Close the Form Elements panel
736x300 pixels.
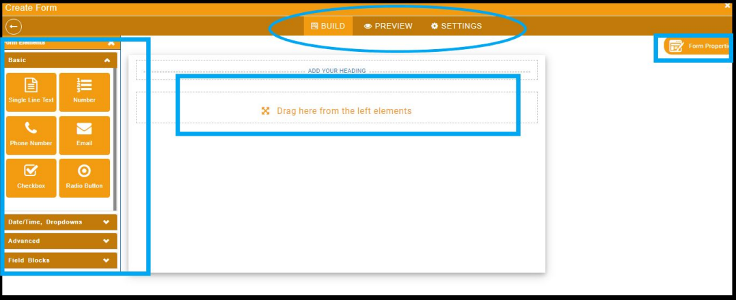pos(111,42)
